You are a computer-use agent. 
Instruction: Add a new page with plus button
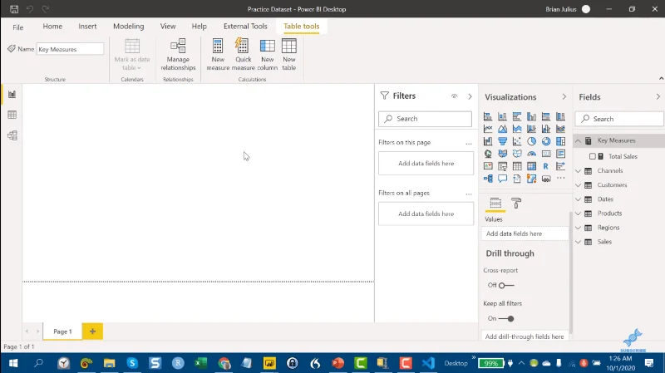[92, 331]
